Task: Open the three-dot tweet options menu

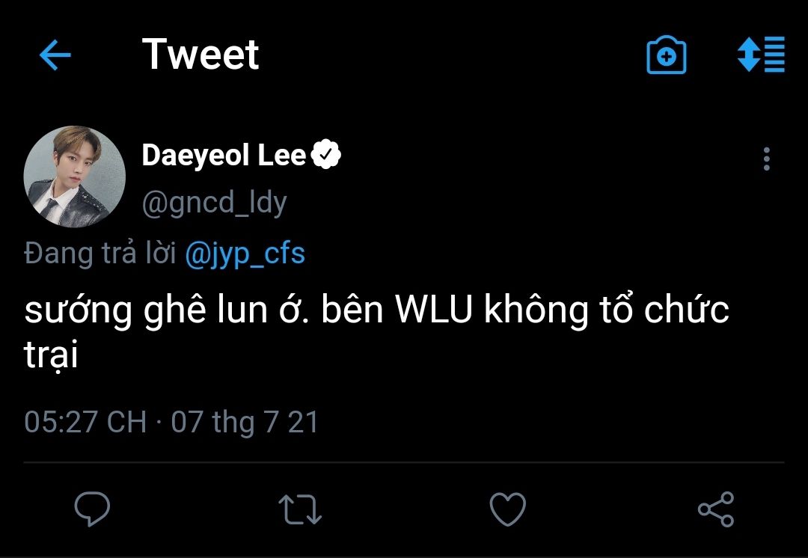Action: click(x=766, y=159)
